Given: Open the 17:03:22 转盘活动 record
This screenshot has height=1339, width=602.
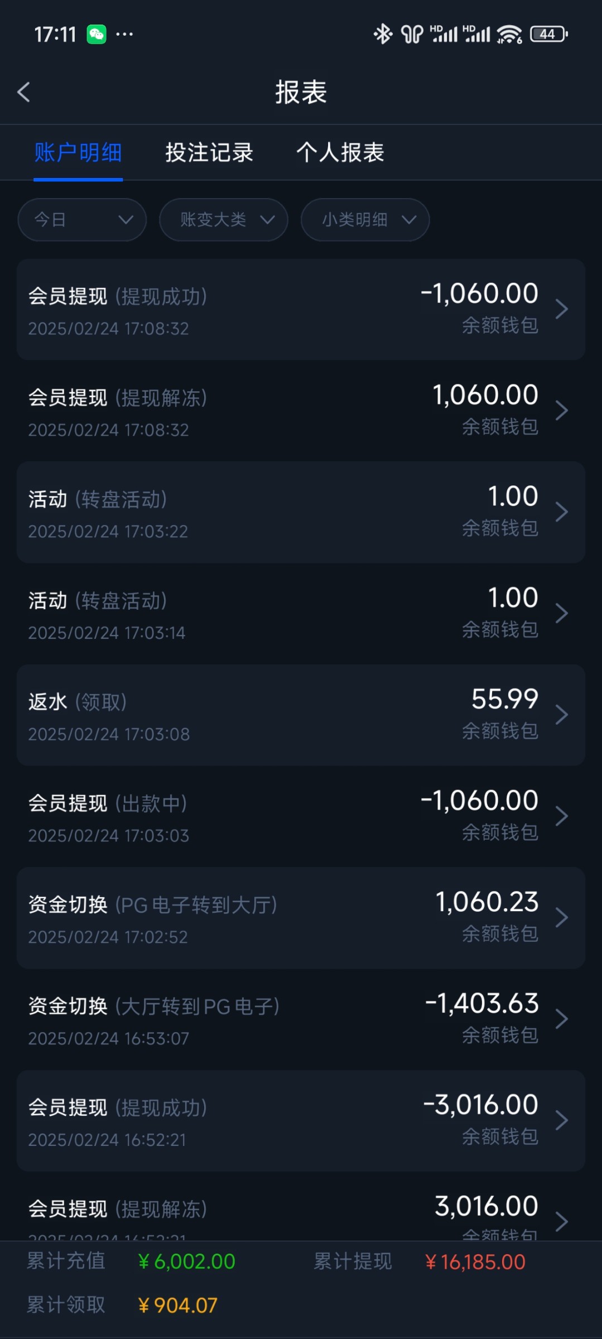Looking at the screenshot, I should coord(301,512).
